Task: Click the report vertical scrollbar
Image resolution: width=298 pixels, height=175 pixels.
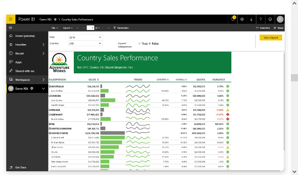Action: point(284,102)
